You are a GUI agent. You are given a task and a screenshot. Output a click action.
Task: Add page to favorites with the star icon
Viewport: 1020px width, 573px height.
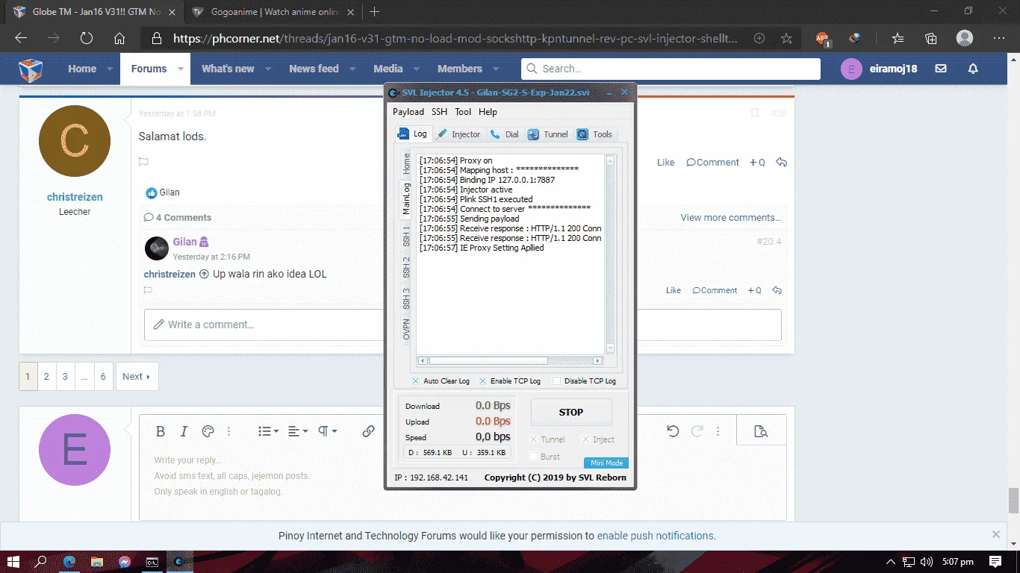point(786,38)
